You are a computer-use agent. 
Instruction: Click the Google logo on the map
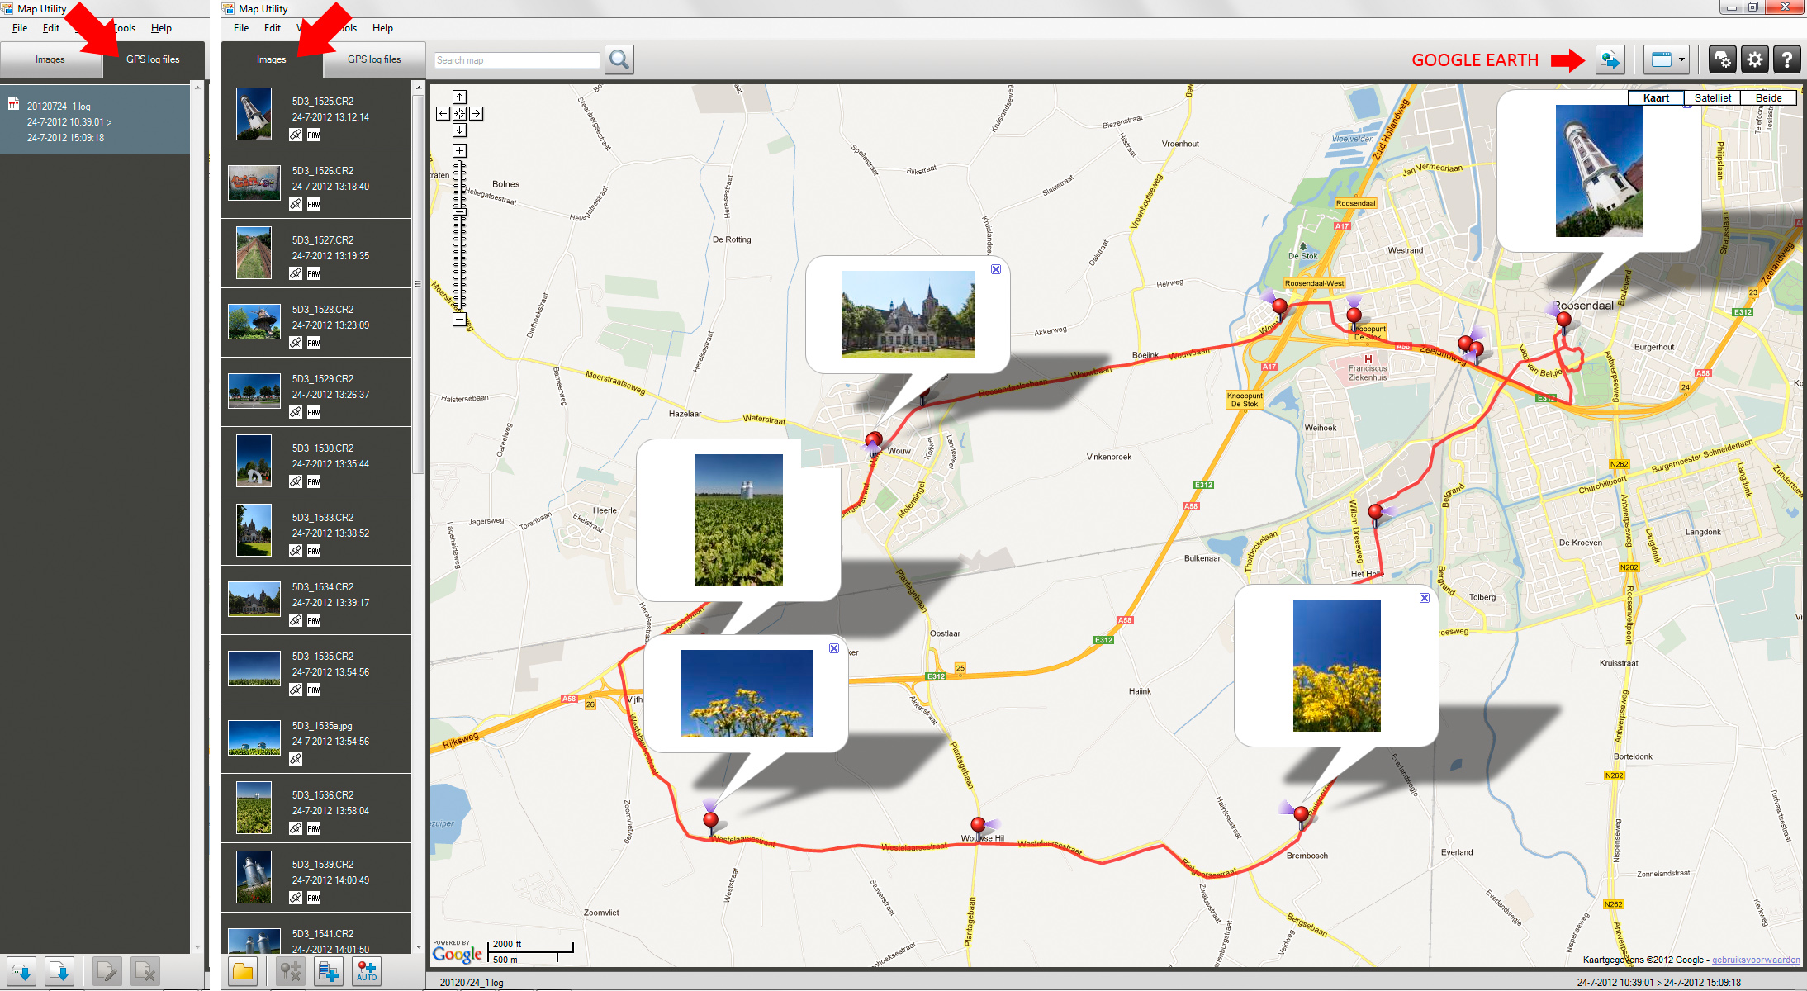coord(457,954)
